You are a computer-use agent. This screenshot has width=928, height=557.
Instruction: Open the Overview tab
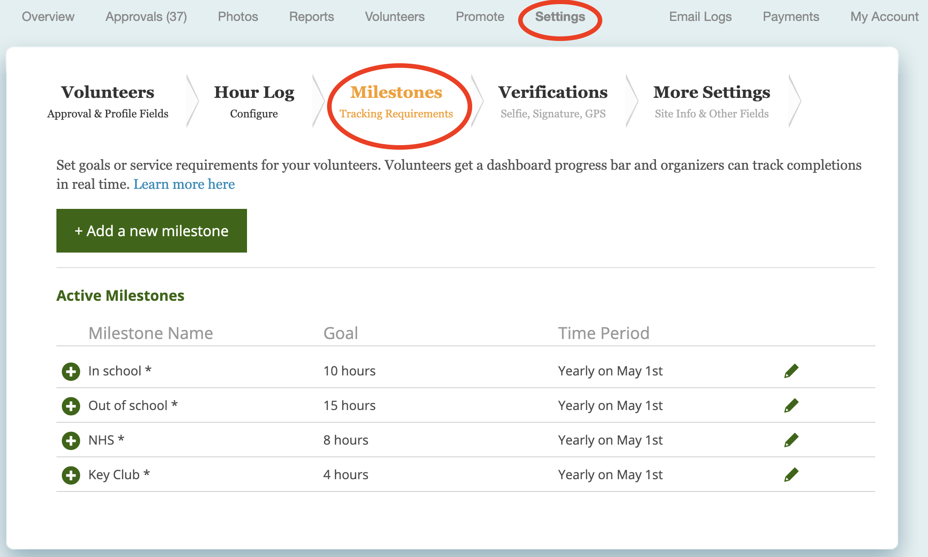click(48, 17)
